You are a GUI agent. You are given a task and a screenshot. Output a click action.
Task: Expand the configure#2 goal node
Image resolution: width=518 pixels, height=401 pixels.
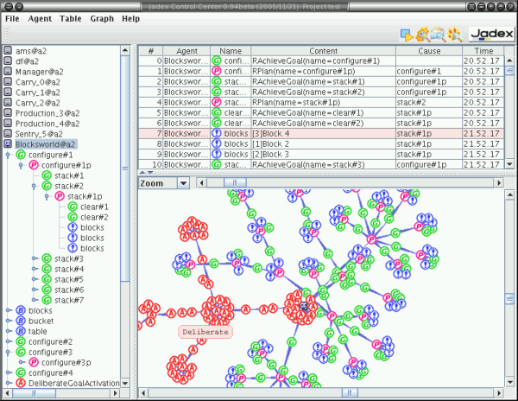pos(9,341)
